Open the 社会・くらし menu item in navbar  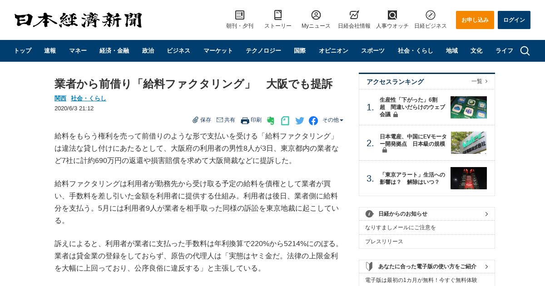(x=416, y=51)
